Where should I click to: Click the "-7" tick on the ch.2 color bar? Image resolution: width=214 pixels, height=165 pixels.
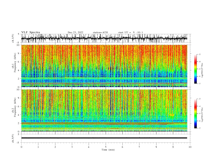[199, 128]
